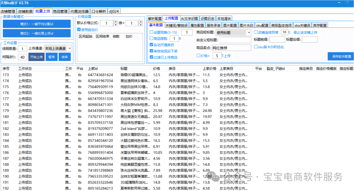Focus the price threshold field showing 5
The width and height of the screenshot is (354, 191).
217,56
